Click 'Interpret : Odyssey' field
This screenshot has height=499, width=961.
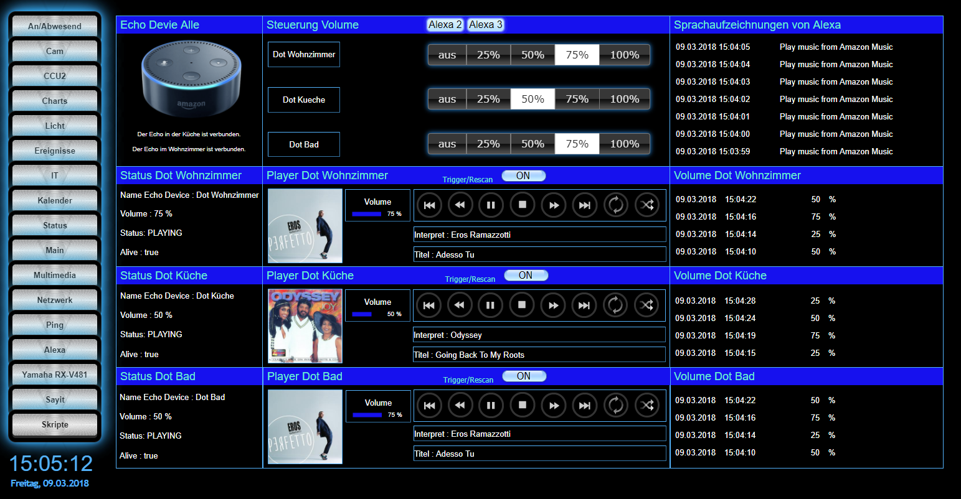pos(539,335)
